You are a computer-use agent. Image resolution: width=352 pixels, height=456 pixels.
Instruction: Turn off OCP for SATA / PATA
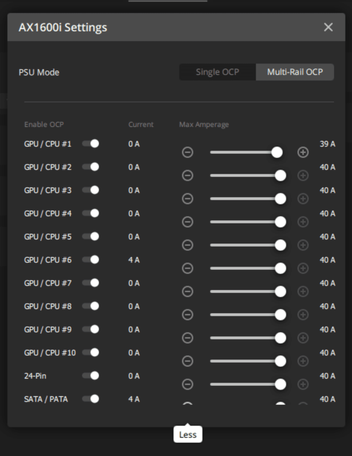coord(91,399)
